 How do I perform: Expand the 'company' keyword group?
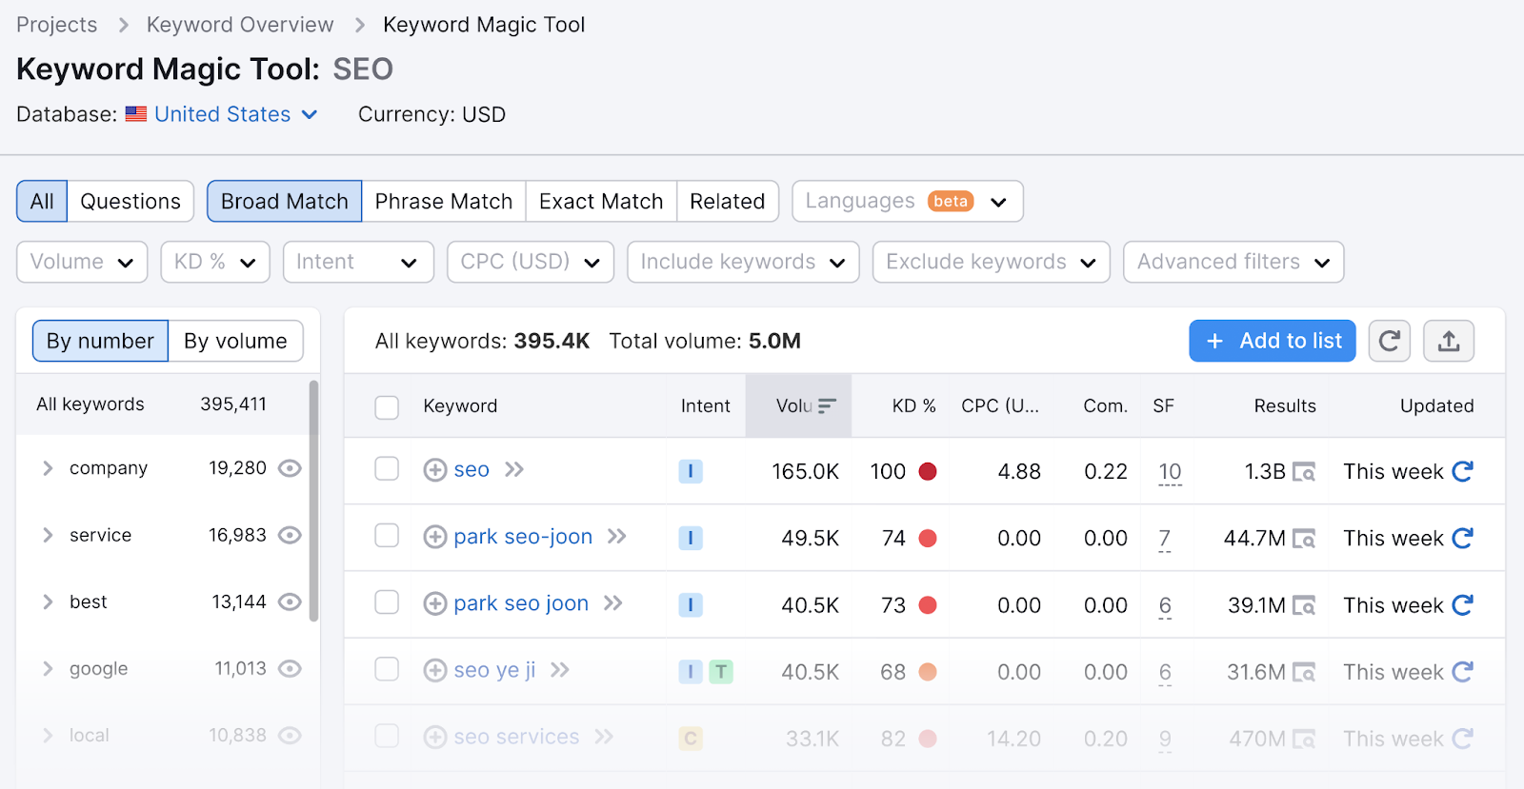[48, 468]
